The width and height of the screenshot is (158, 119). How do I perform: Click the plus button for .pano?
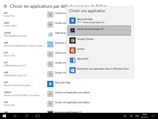50,25
